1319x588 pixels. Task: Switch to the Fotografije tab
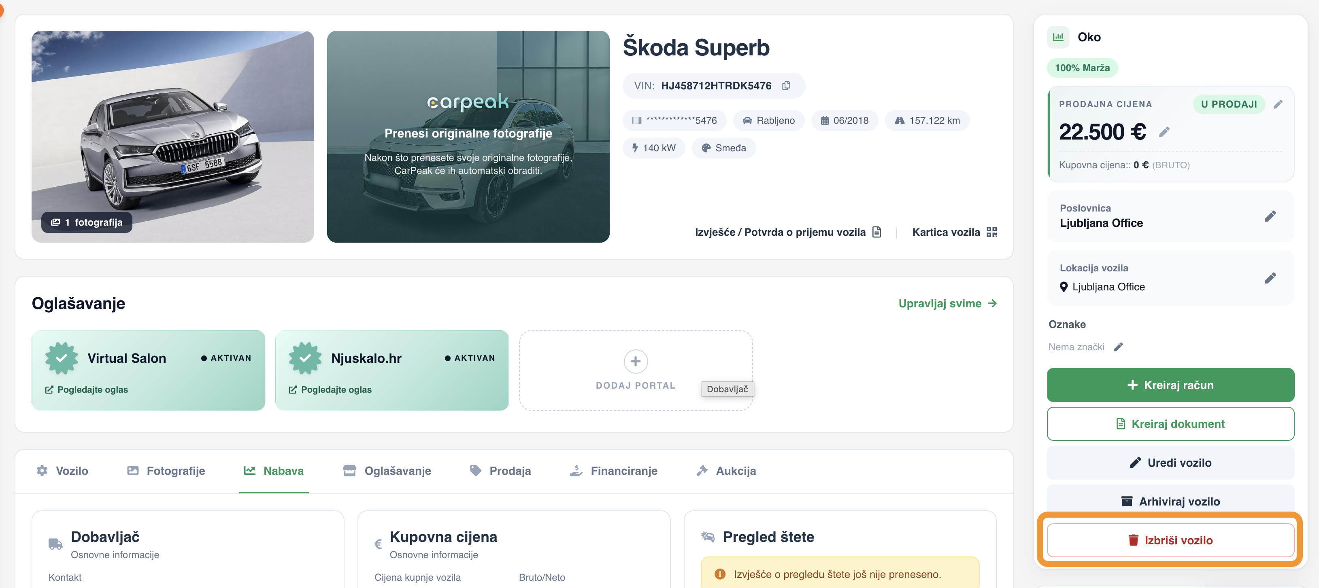point(166,470)
